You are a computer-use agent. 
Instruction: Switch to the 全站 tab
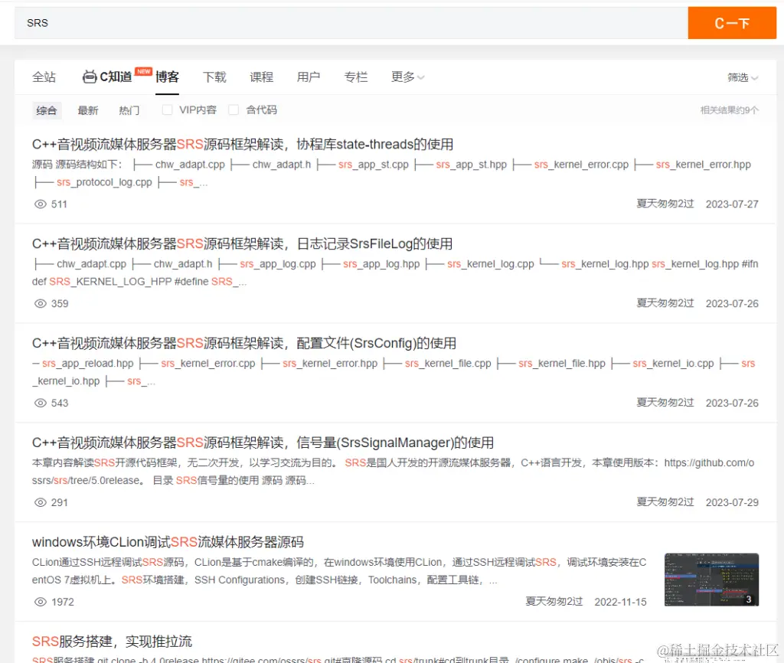[x=44, y=77]
